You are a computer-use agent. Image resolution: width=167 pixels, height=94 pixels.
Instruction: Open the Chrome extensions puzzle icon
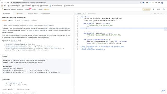156,3
